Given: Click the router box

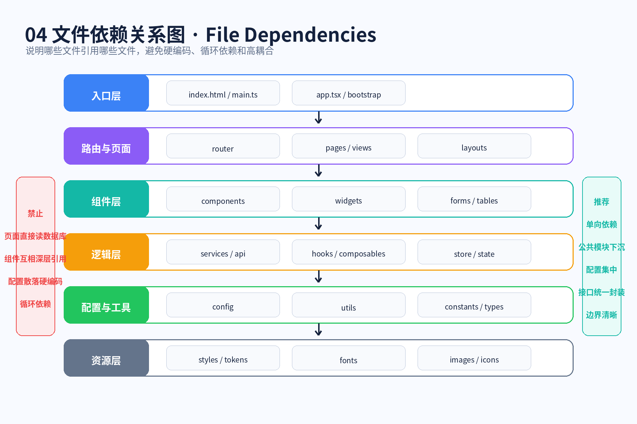Looking at the screenshot, I should [x=223, y=146].
